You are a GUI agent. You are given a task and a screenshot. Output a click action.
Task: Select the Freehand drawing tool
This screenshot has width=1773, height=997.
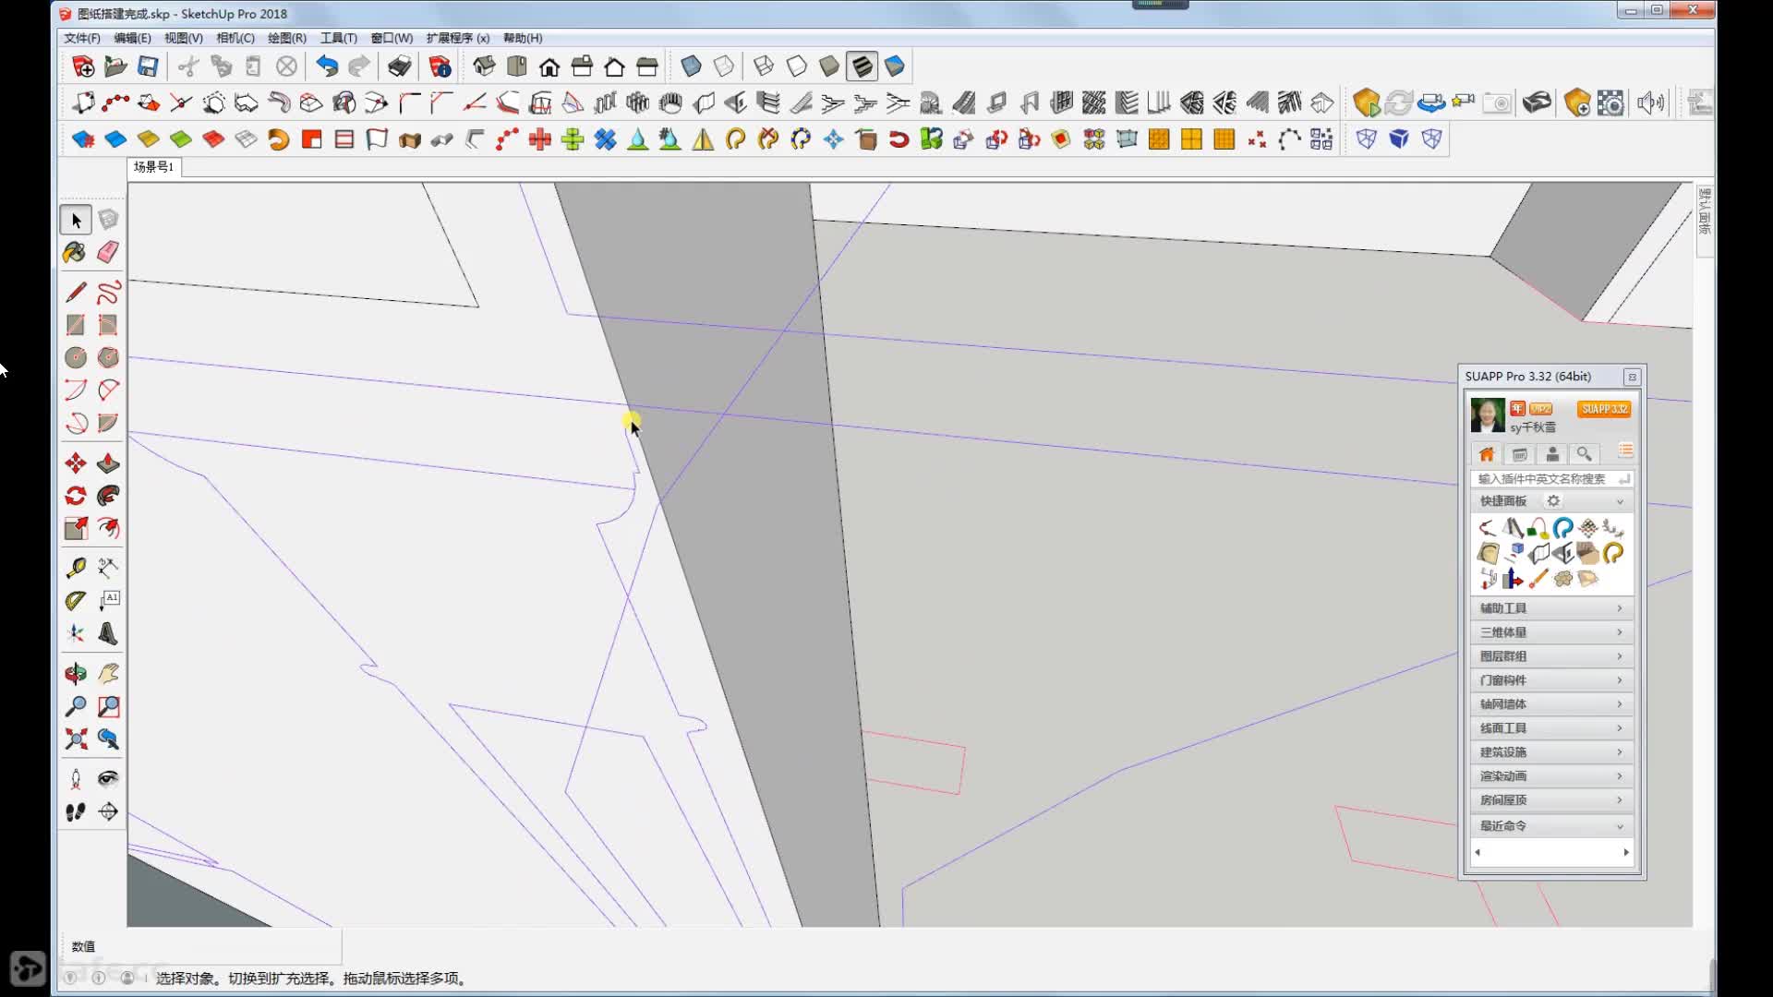click(108, 293)
